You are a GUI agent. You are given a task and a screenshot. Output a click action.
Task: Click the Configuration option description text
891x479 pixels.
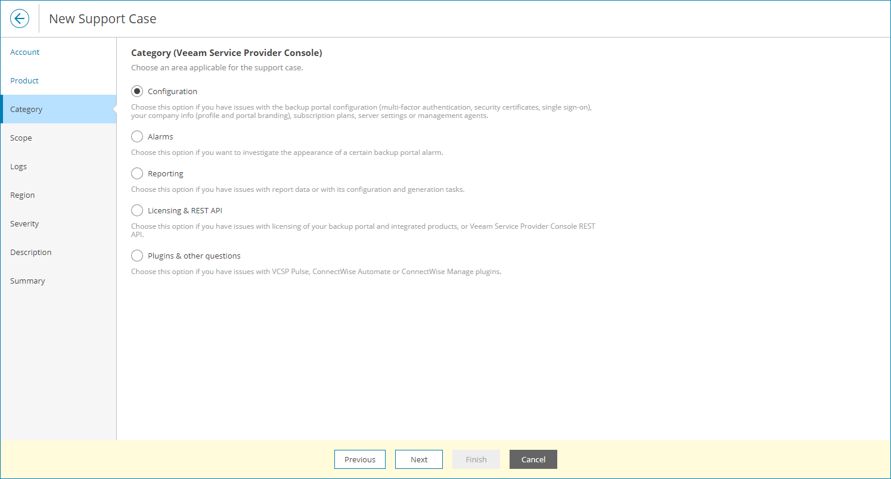point(361,111)
